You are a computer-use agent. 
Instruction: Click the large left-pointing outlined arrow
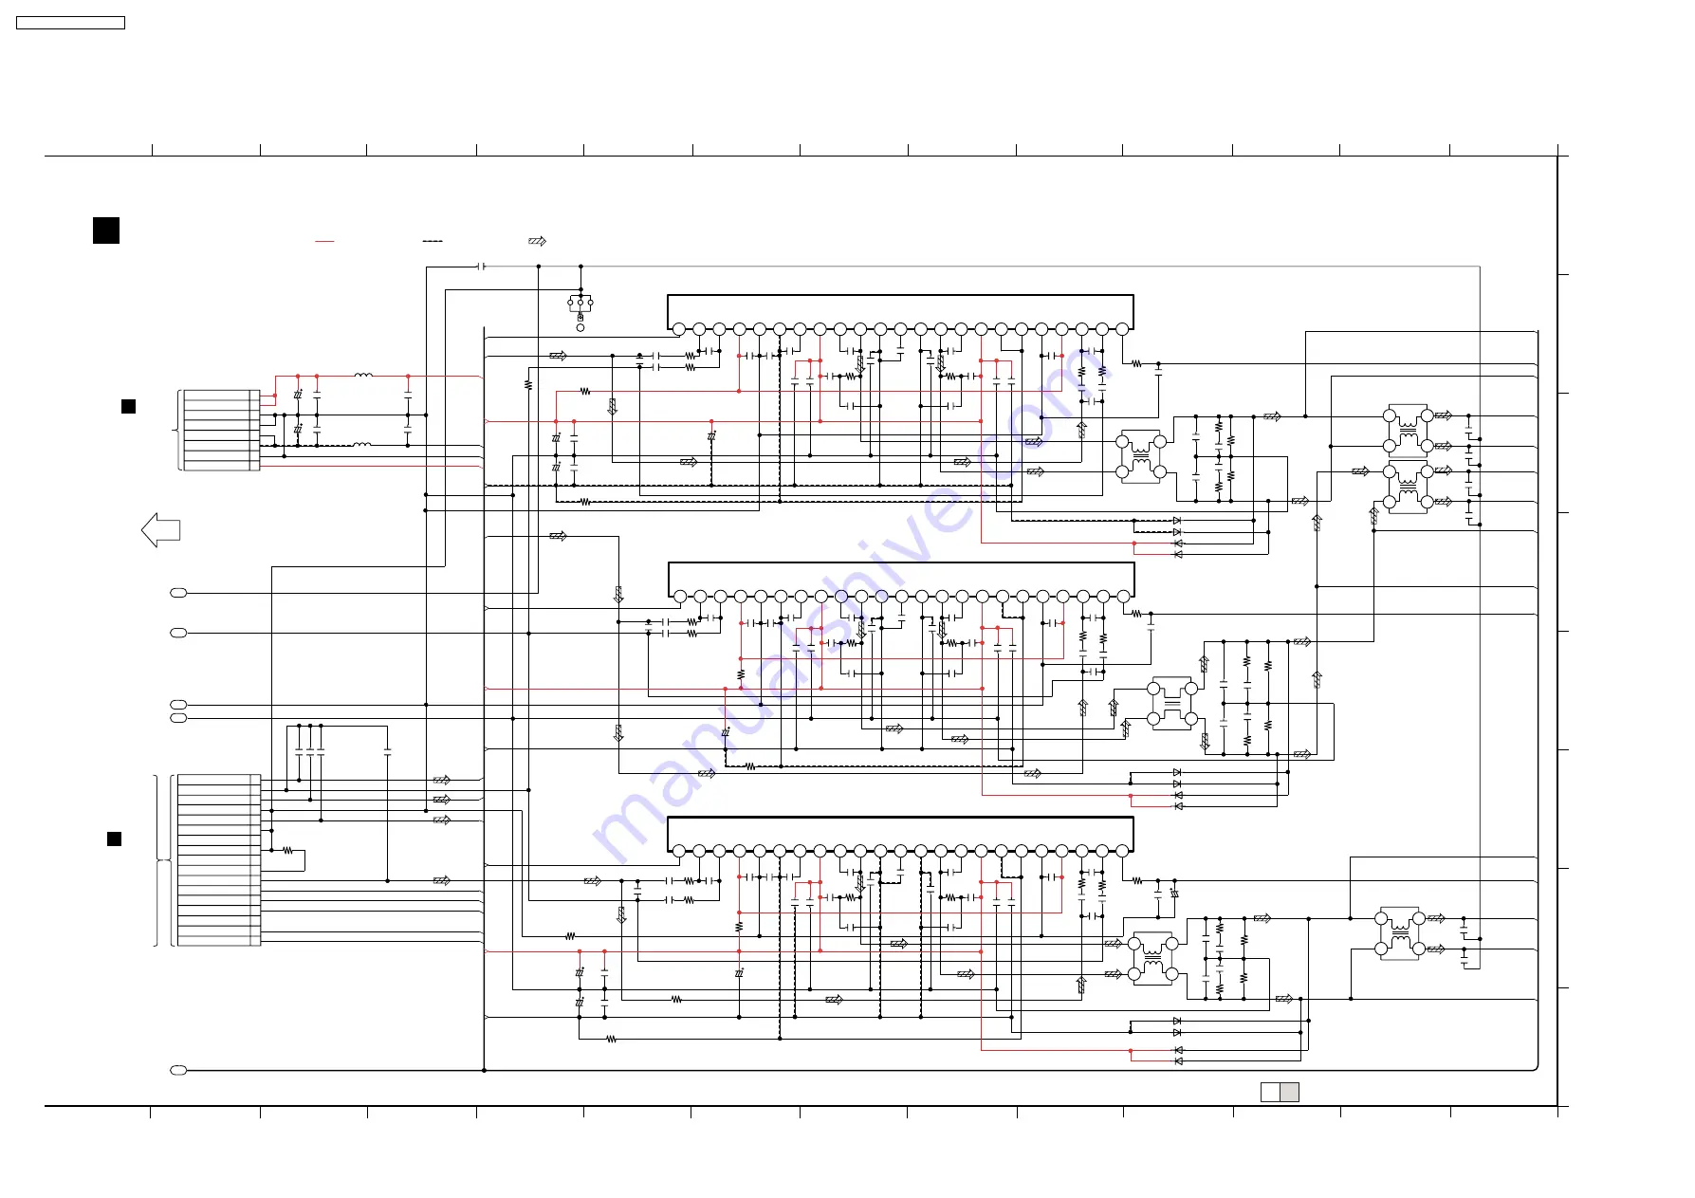(x=160, y=529)
